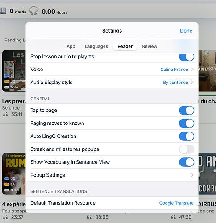The width and height of the screenshot is (216, 223).
Task: Click the headphones icon next to 0.00 Hours
Action: click(x=33, y=11)
